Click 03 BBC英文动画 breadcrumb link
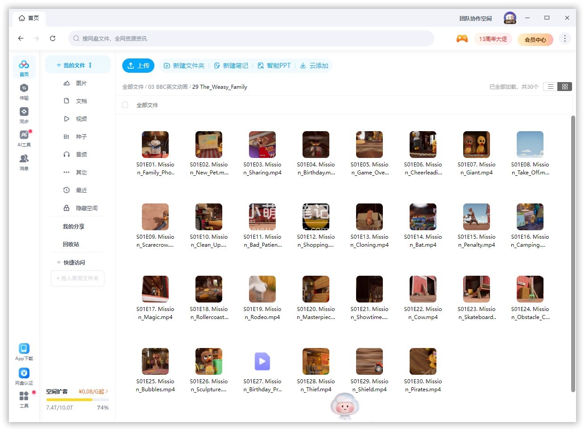 168,87
